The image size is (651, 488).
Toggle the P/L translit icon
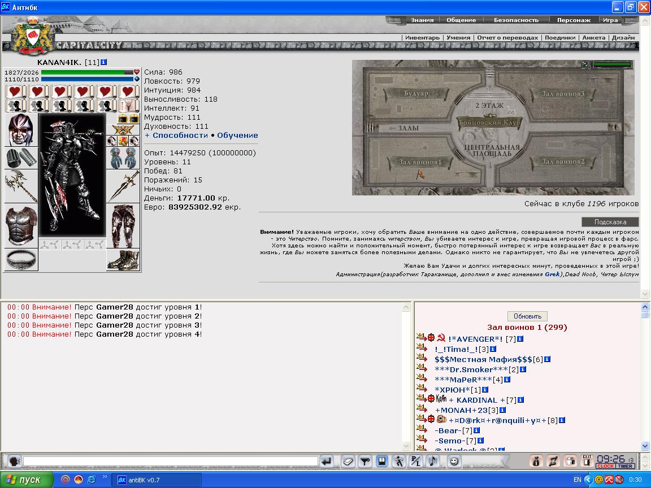(416, 461)
